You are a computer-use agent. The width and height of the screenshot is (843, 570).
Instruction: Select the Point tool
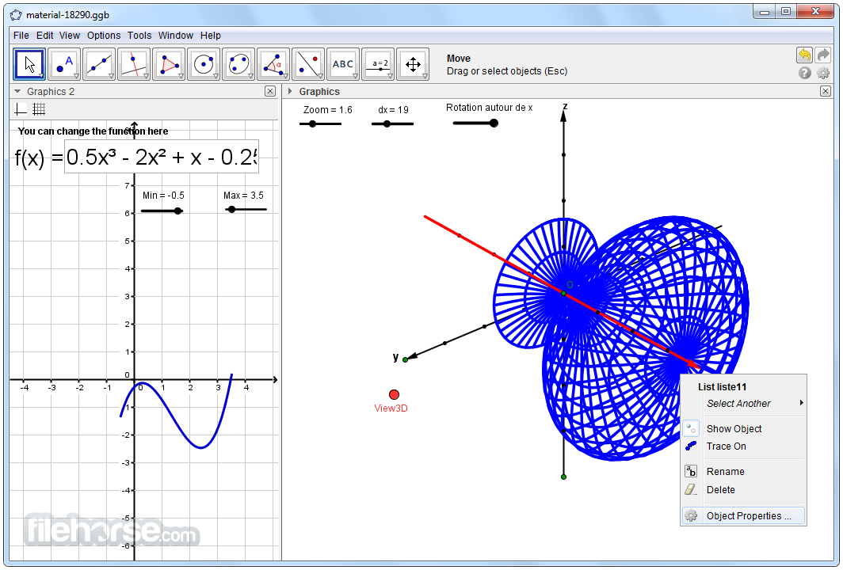point(64,64)
